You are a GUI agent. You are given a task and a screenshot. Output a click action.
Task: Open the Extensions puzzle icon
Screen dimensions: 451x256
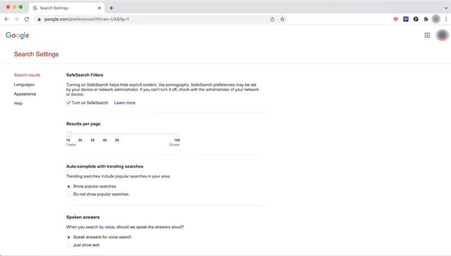pyautogui.click(x=426, y=19)
